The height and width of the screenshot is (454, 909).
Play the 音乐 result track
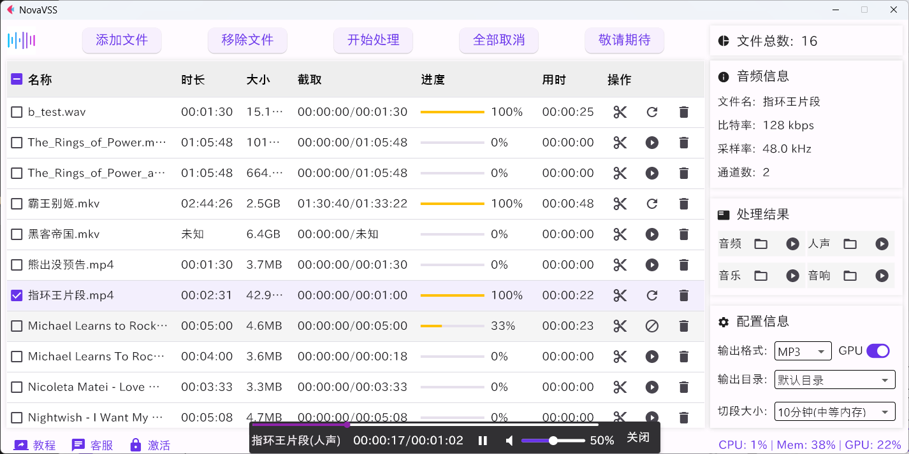[792, 276]
